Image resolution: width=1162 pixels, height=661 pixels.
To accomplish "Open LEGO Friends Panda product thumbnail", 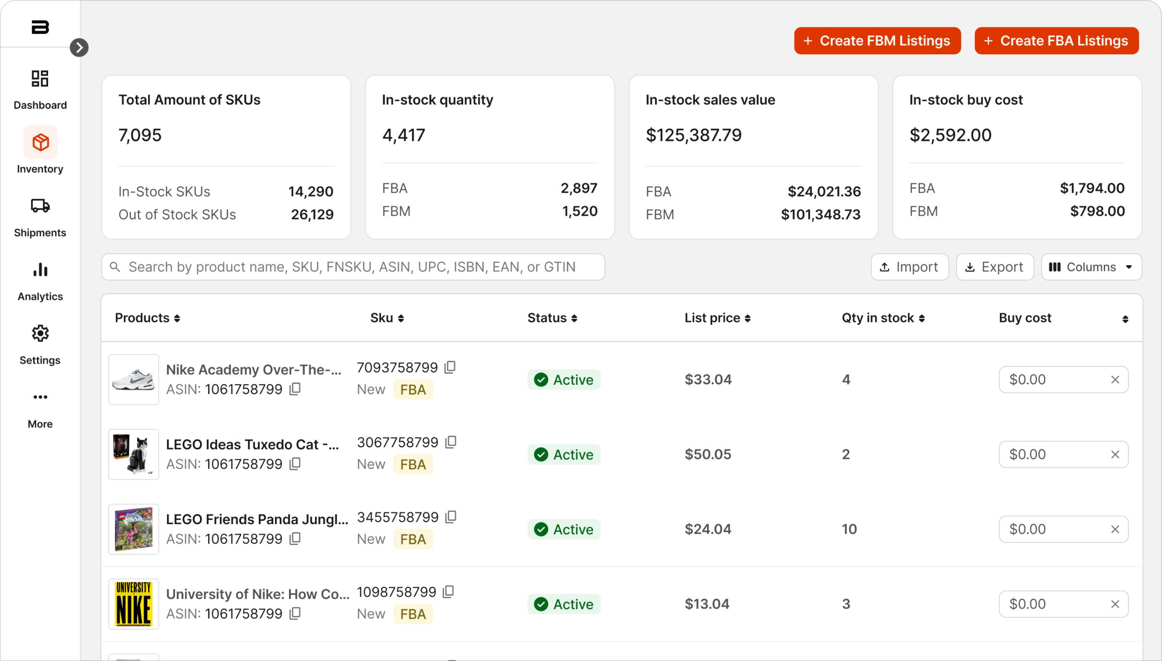I will tap(134, 529).
